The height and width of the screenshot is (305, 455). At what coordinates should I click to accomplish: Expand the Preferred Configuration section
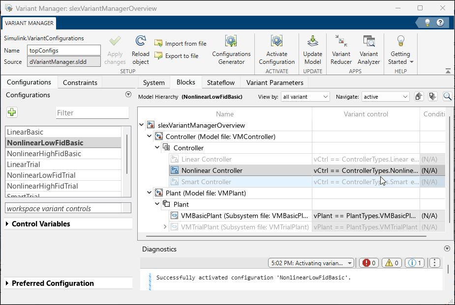(7, 283)
